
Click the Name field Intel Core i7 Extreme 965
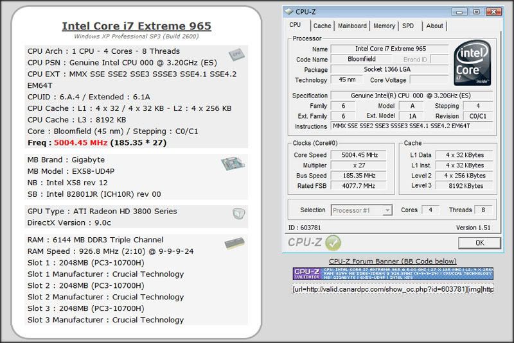tap(389, 49)
